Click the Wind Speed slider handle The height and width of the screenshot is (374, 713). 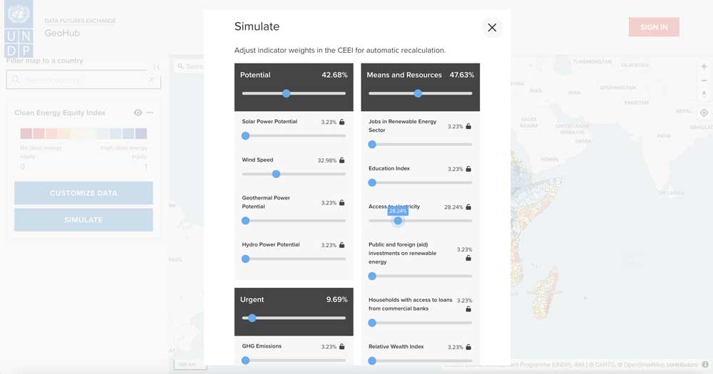coord(276,174)
